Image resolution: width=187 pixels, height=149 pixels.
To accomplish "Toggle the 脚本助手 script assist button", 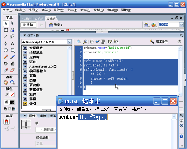I will click(159, 42).
